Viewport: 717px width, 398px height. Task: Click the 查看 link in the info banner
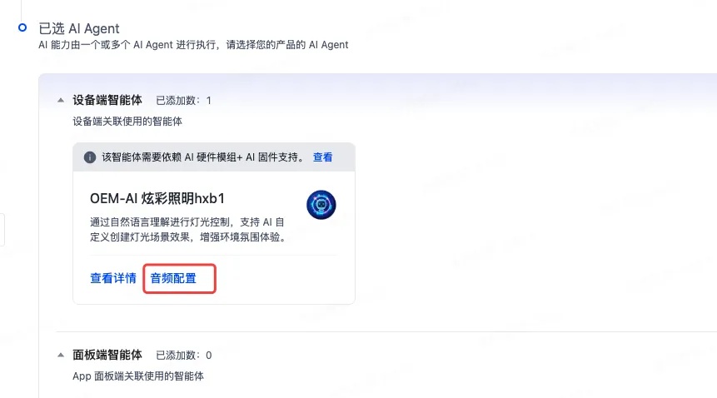[x=322, y=157]
